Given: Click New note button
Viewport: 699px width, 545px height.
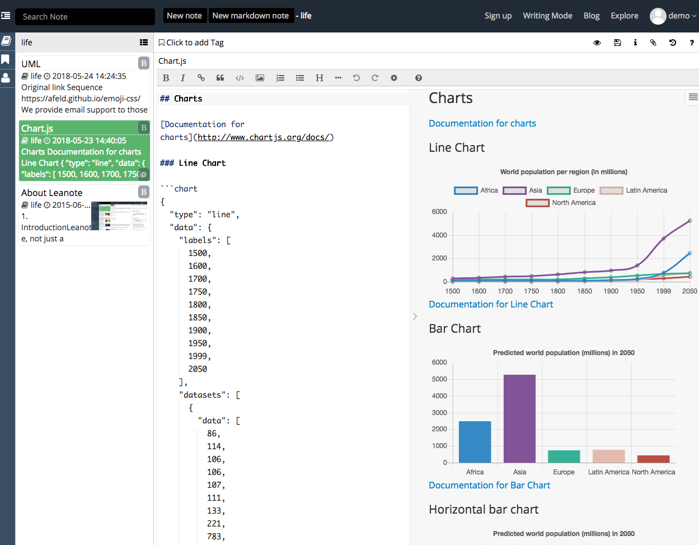Looking at the screenshot, I should 184,16.
